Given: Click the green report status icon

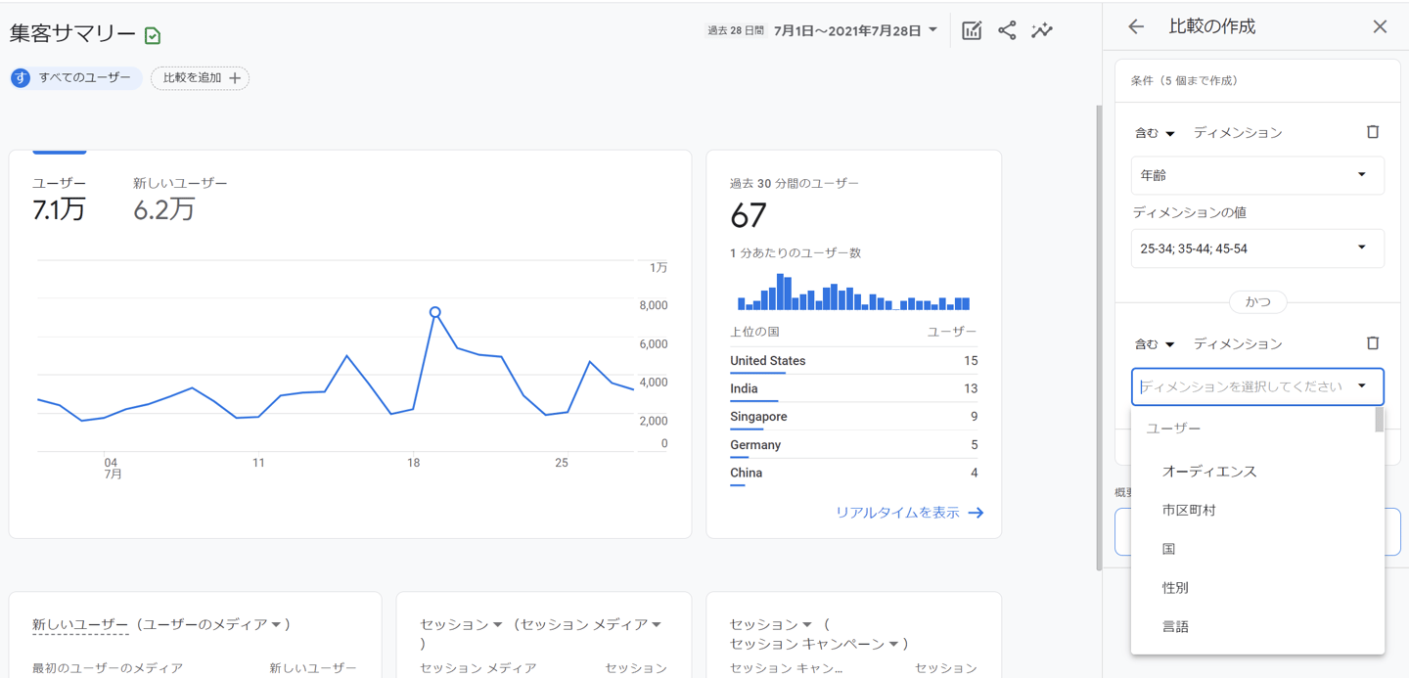Looking at the screenshot, I should pyautogui.click(x=153, y=36).
